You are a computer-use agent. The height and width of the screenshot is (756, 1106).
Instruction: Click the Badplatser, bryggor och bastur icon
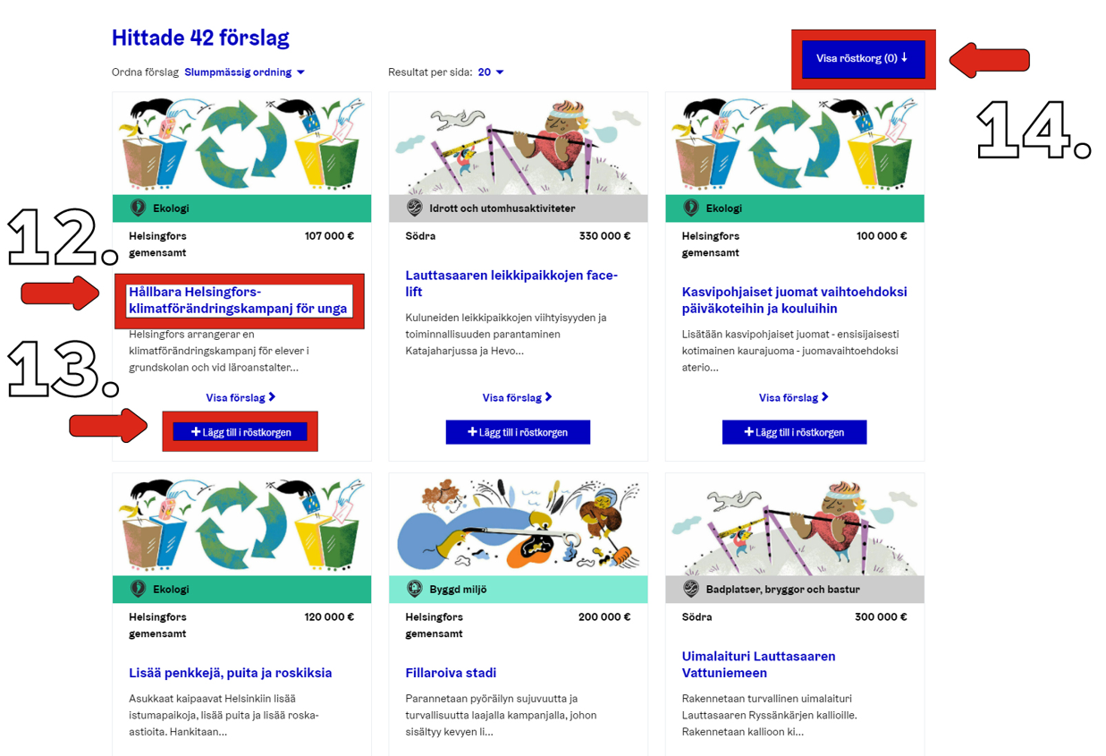pyautogui.click(x=690, y=590)
